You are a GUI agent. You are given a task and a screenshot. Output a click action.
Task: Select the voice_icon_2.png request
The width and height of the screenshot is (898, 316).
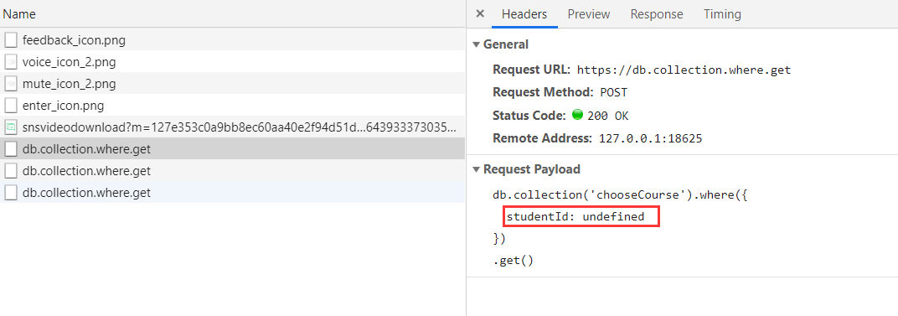(233, 62)
